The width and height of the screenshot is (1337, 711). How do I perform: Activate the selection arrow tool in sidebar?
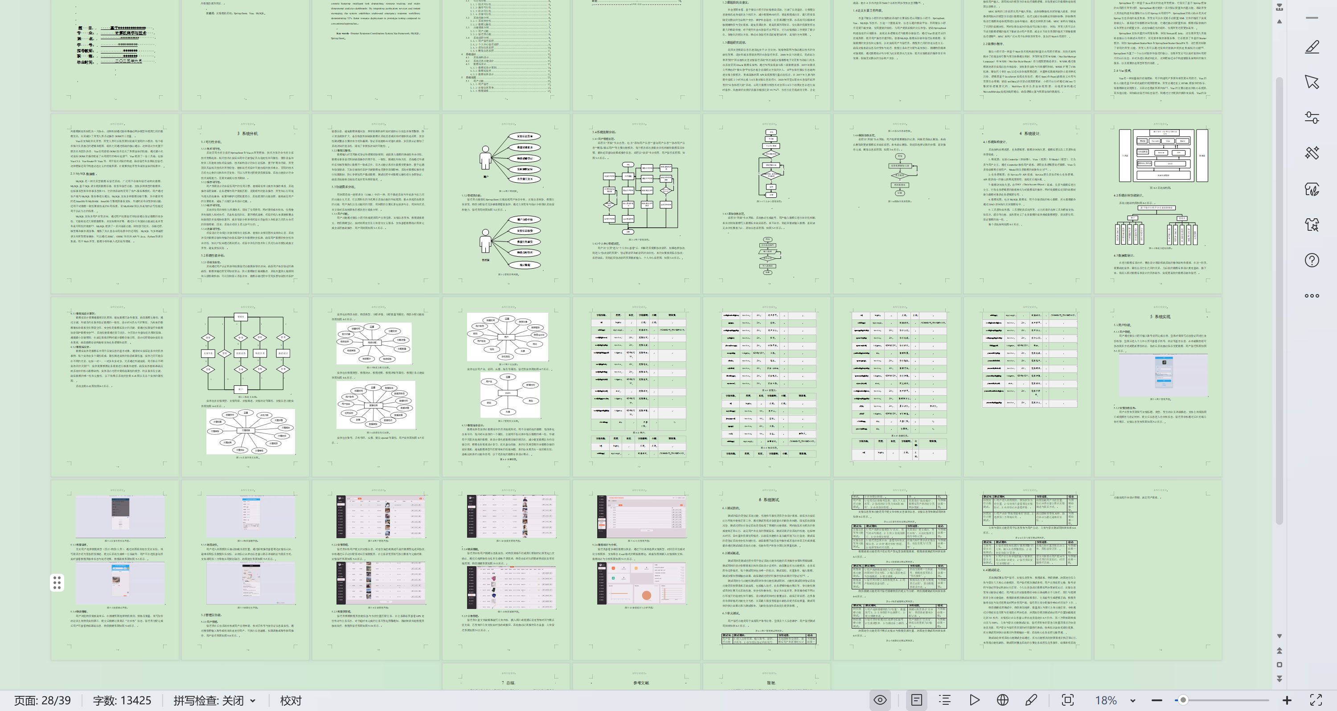[1312, 82]
